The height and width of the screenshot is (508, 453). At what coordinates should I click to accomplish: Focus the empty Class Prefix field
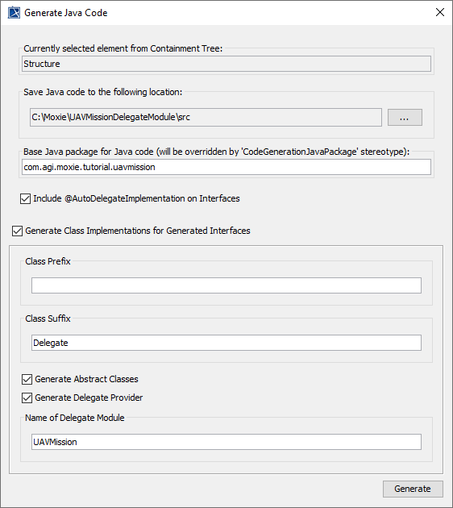(226, 285)
